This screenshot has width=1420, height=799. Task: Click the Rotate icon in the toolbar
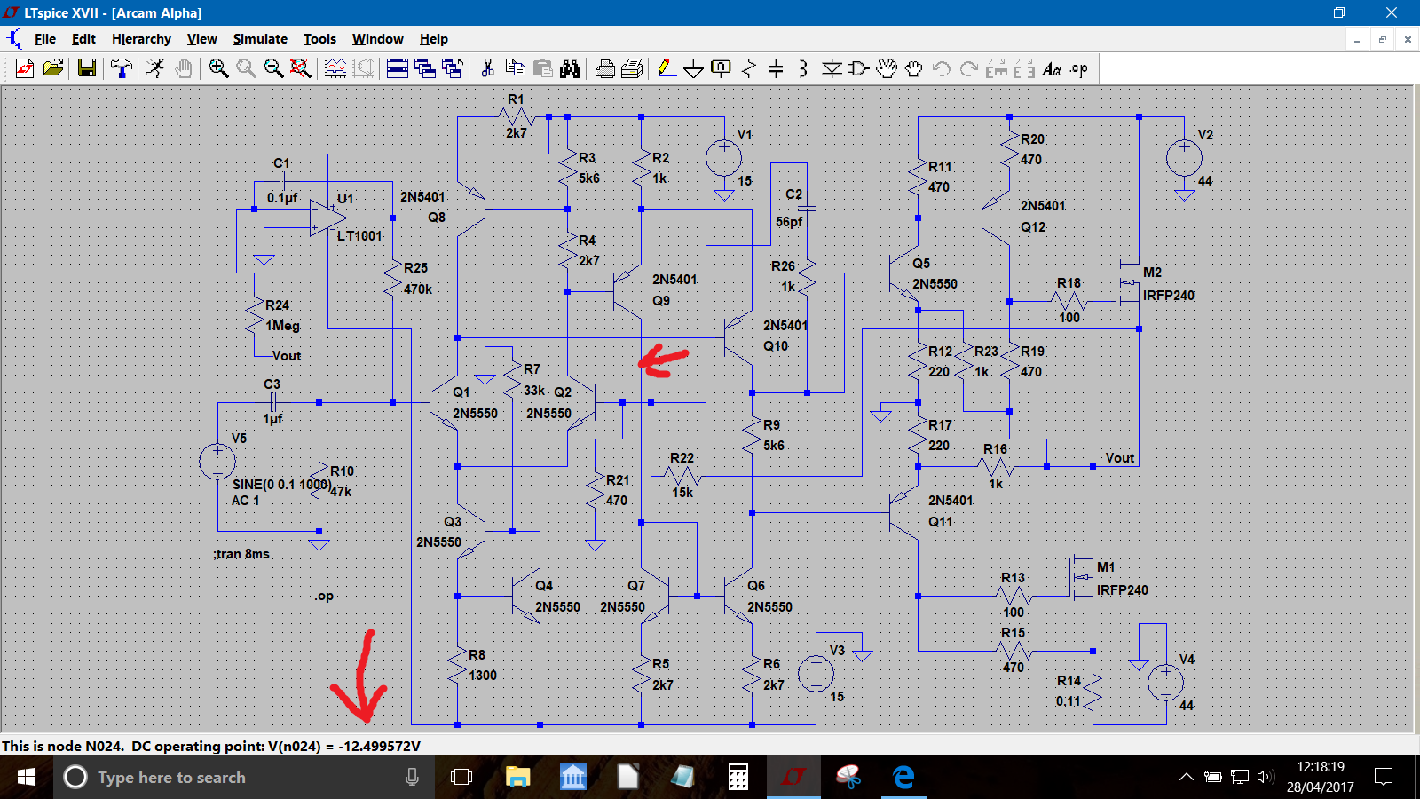coord(997,68)
